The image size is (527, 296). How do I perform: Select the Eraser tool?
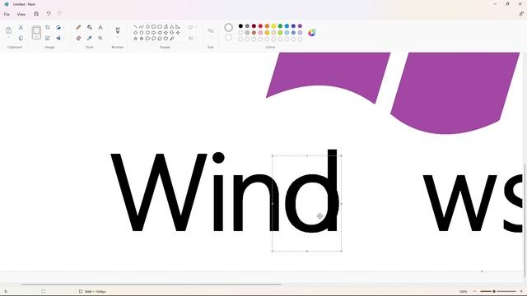[78, 38]
